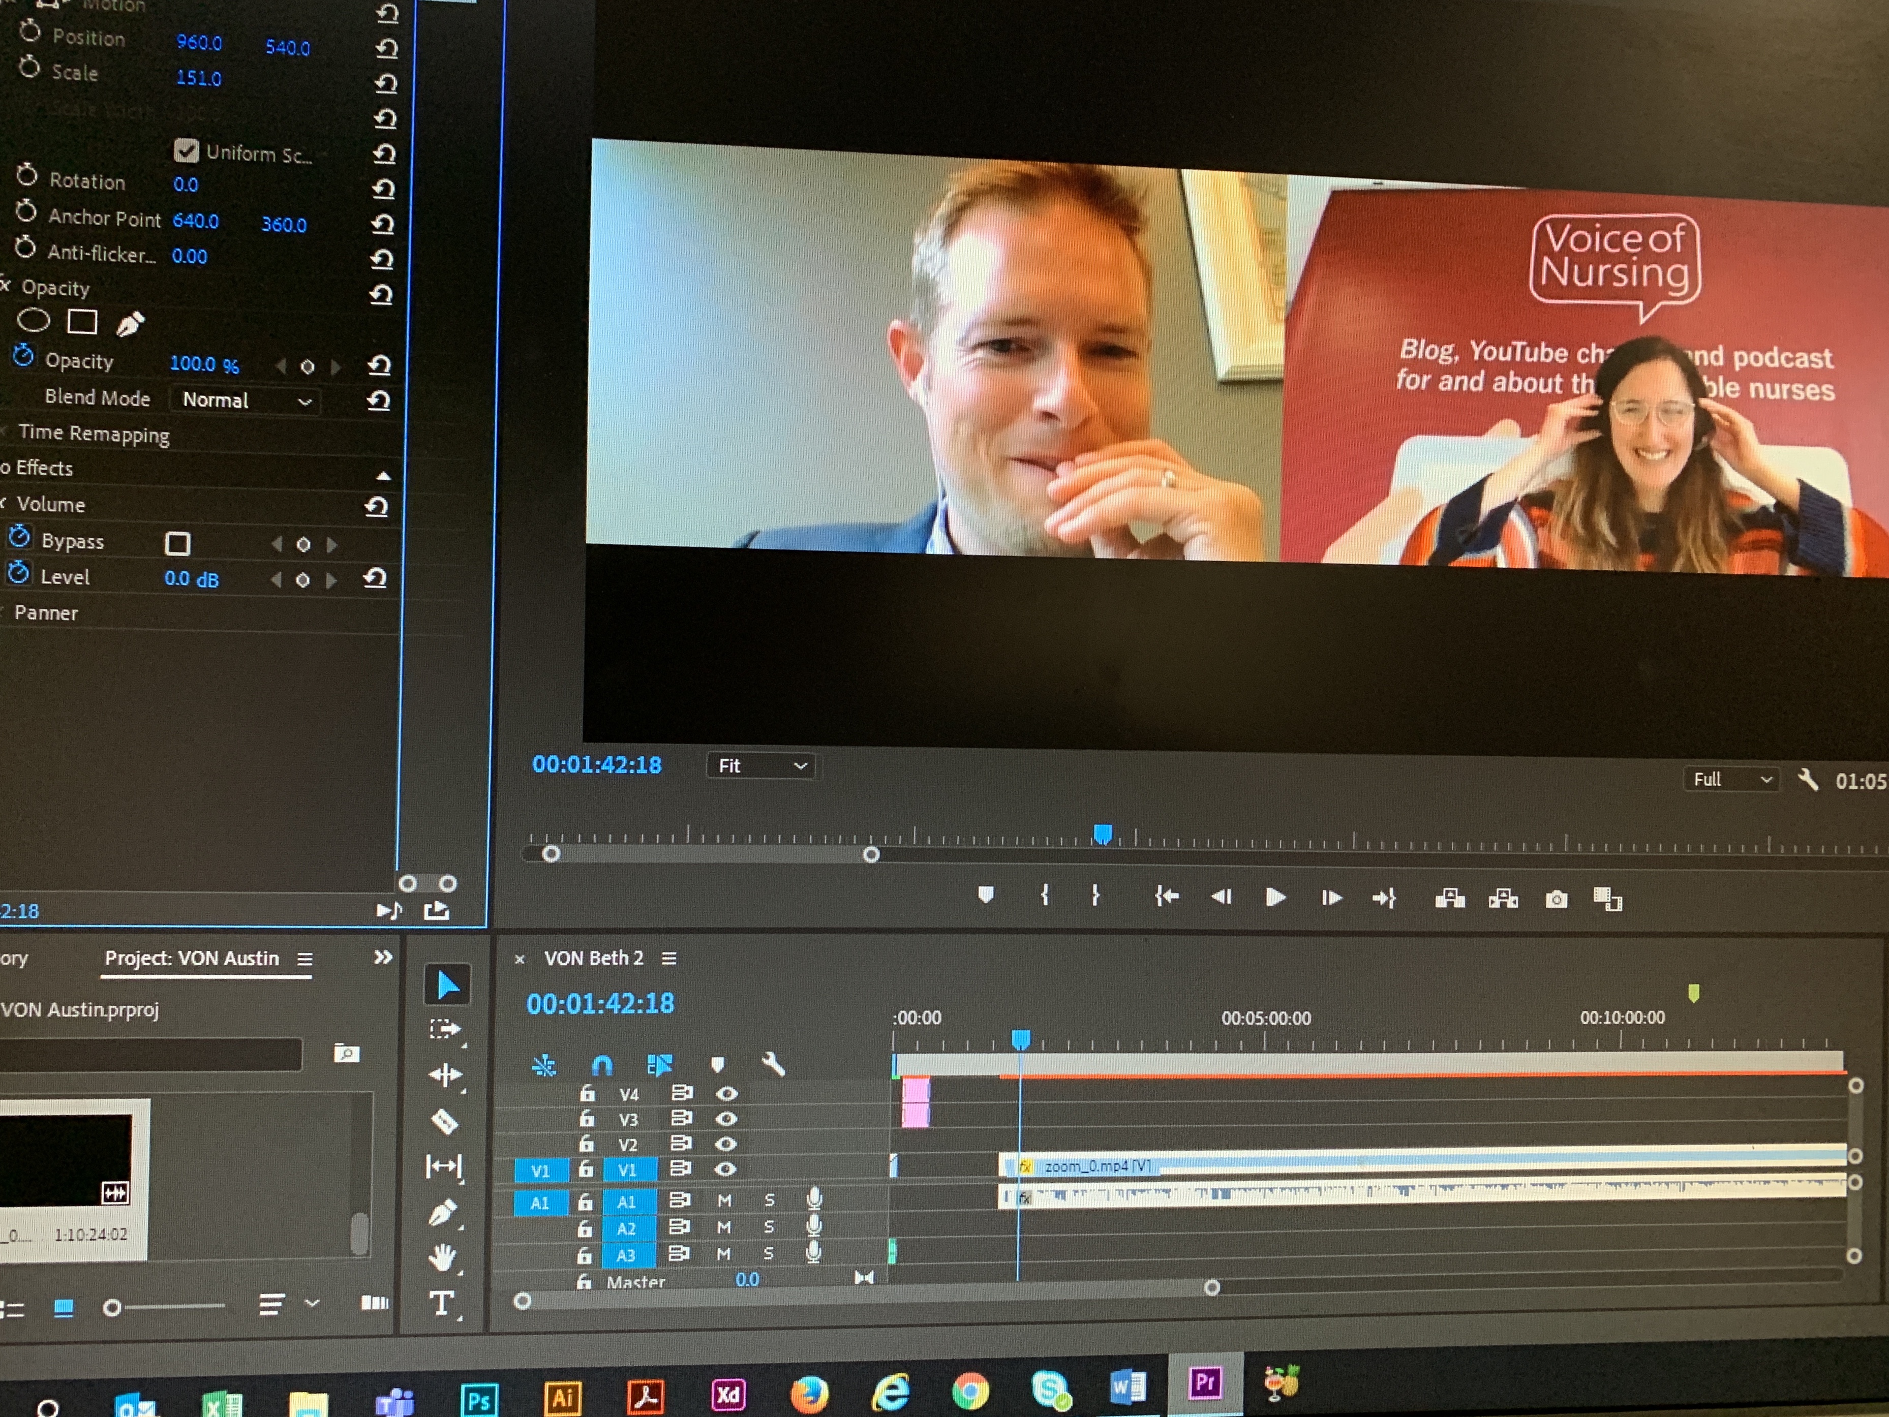This screenshot has width=1889, height=1417.
Task: Play the program monitor
Action: tap(1275, 897)
